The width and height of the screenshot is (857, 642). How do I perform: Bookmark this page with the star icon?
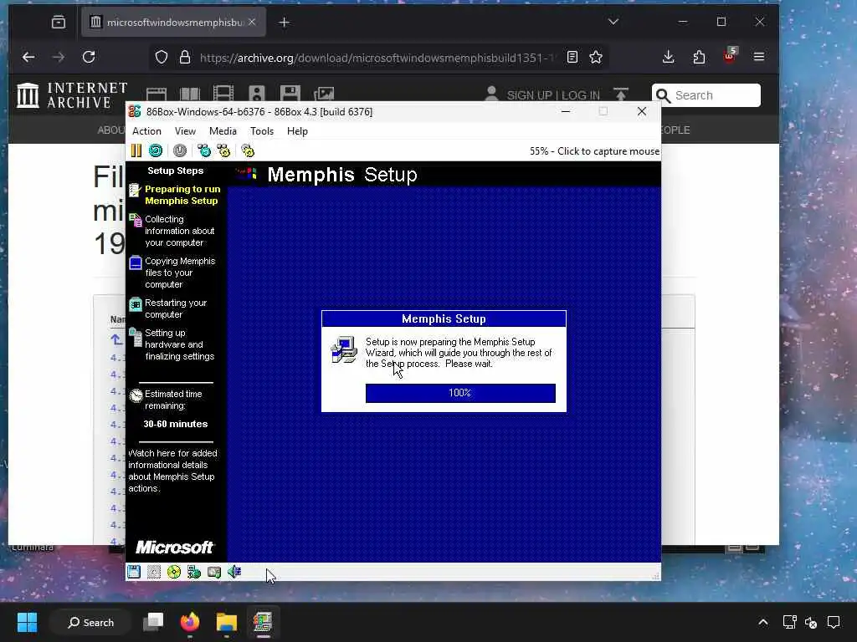596,58
